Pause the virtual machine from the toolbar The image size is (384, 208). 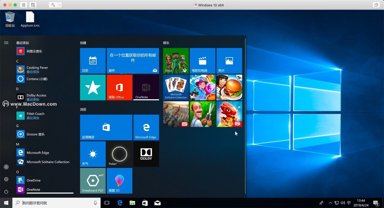click(x=23, y=5)
